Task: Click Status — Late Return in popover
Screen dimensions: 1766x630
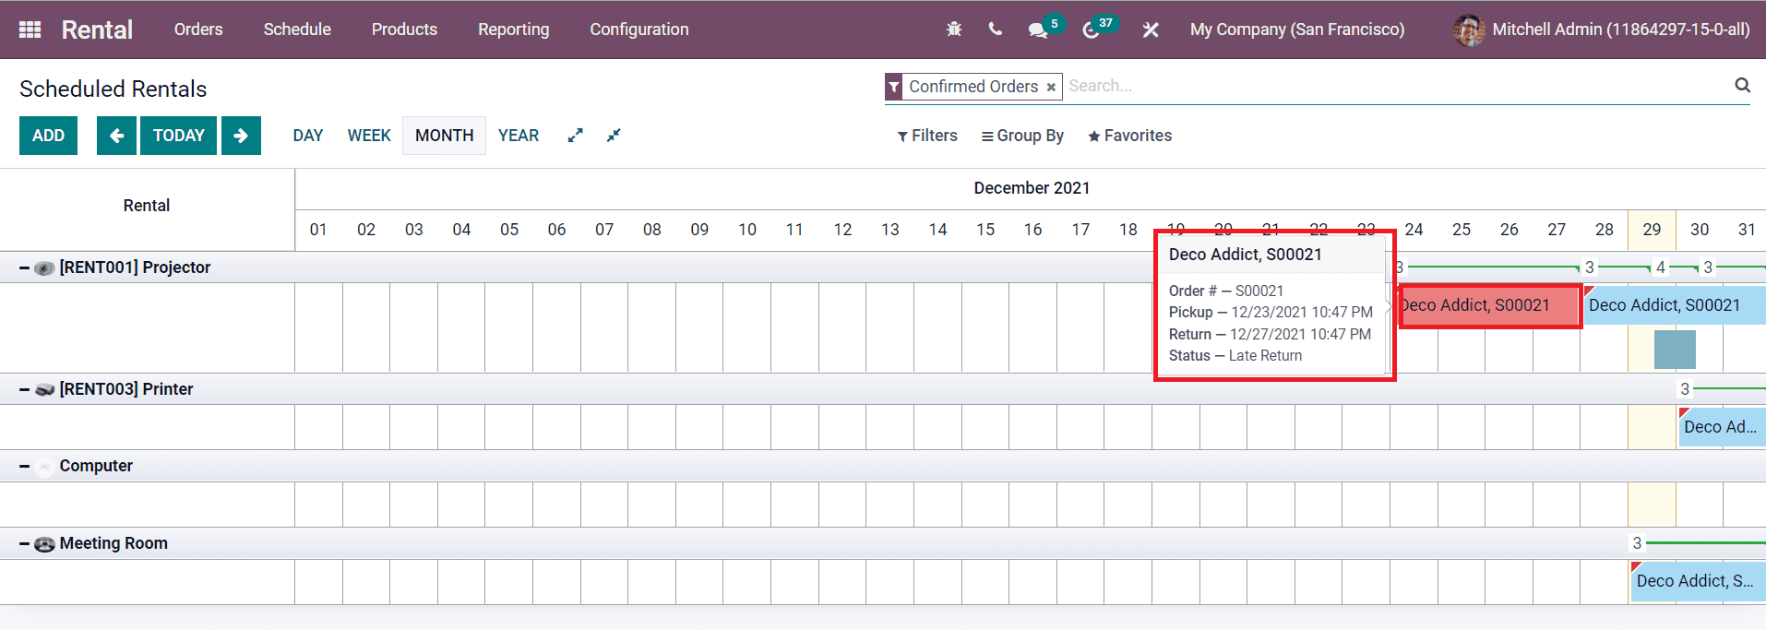Action: coord(1235,356)
